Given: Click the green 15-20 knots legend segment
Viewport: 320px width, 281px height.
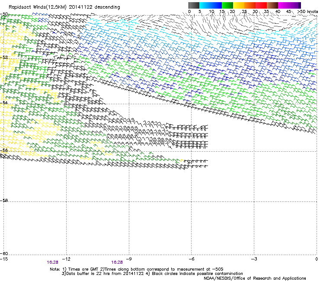Looking at the screenshot, I should point(227,5).
